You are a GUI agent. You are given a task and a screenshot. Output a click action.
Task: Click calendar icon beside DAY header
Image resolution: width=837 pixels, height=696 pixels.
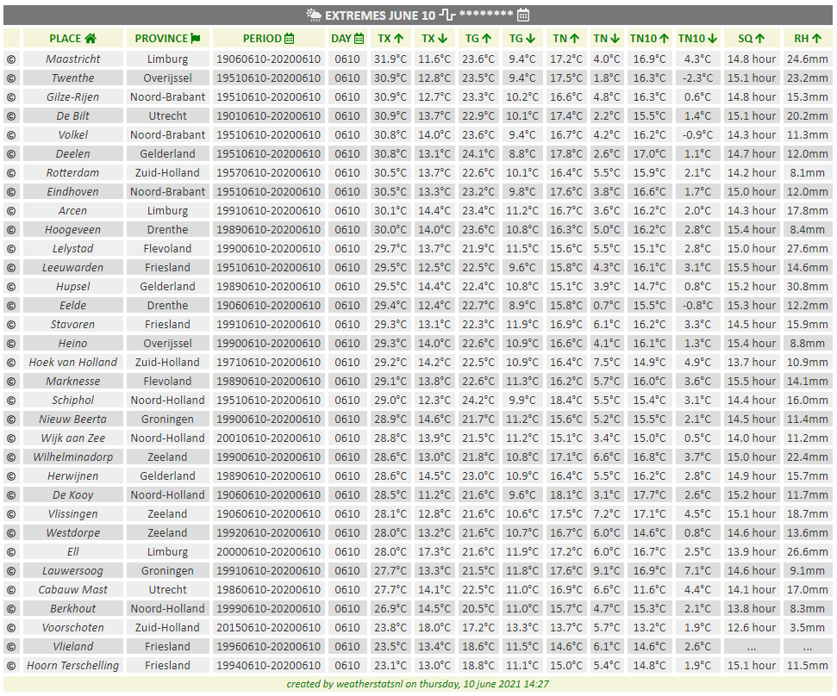[359, 39]
